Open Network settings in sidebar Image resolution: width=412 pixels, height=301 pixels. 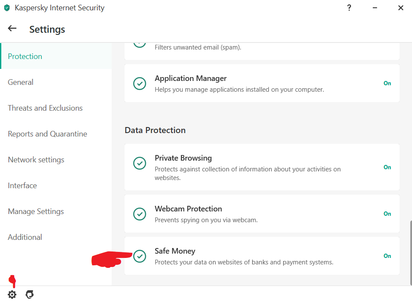click(x=36, y=160)
